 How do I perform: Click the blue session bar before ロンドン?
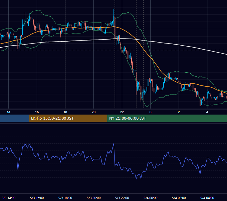15,118
